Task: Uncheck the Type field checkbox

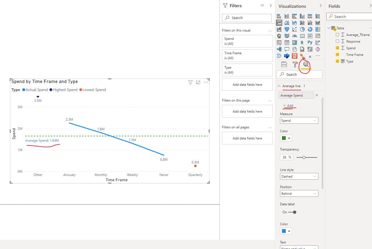Action: tap(337, 61)
